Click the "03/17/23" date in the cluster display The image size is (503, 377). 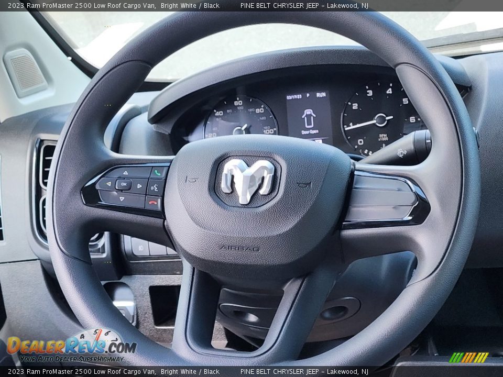[x=294, y=97]
